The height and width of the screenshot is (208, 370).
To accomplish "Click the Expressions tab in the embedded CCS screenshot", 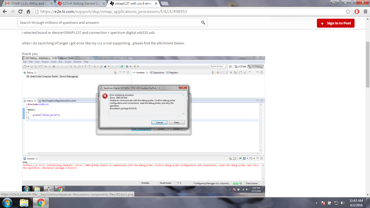I will pos(157,73).
